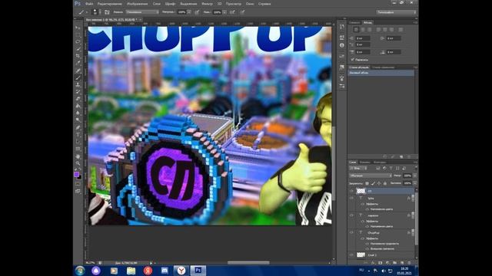Viewport: 492px width, 276px height.
Task: Hide Effects group of ChopPop layer
Action: tap(363, 238)
